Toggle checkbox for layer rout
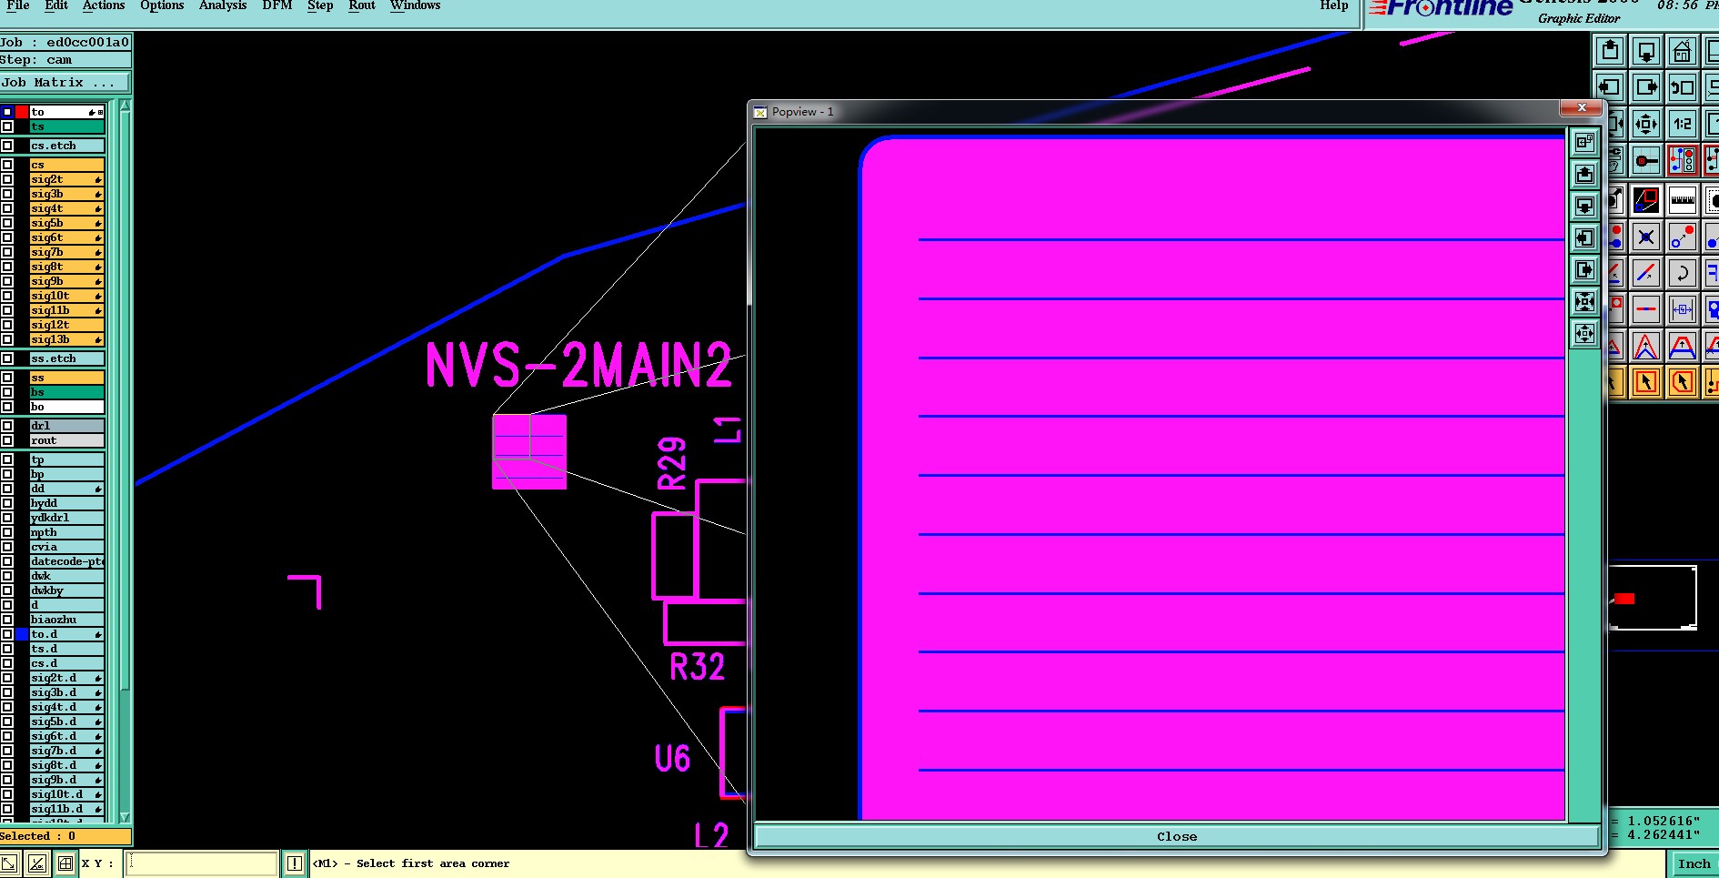The image size is (1719, 878). point(7,440)
